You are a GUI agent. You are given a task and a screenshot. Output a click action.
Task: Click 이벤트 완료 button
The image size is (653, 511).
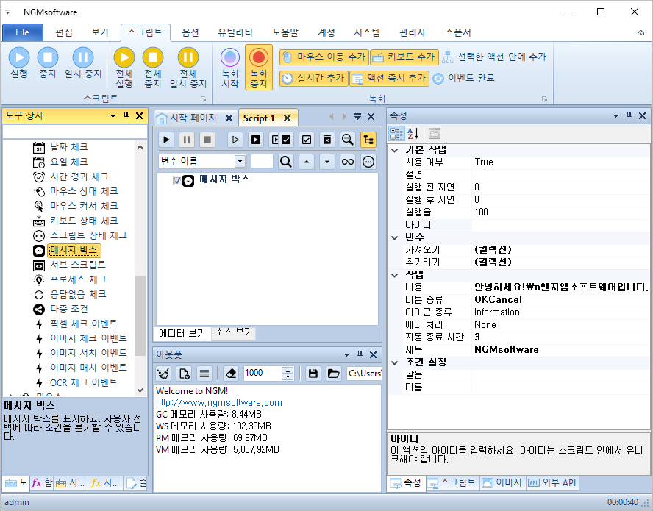click(x=463, y=78)
